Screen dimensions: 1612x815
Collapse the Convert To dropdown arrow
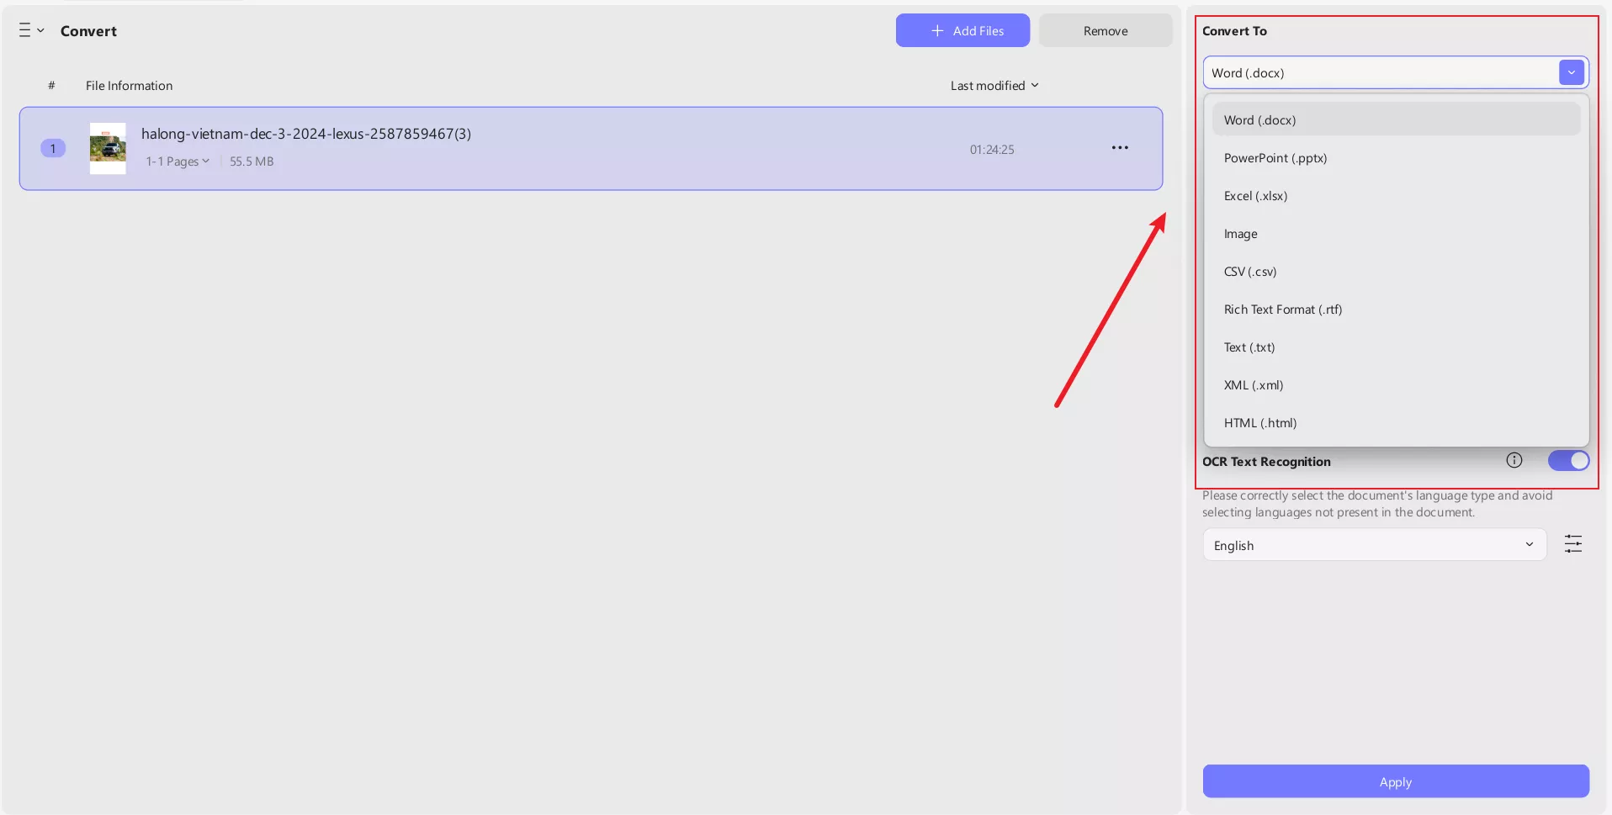(x=1571, y=73)
